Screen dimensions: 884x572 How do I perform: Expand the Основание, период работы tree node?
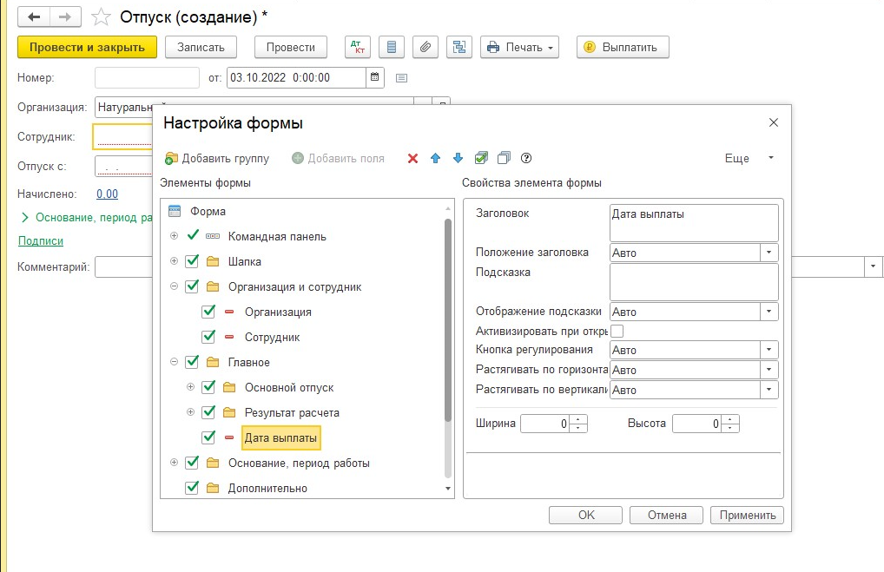tap(175, 463)
